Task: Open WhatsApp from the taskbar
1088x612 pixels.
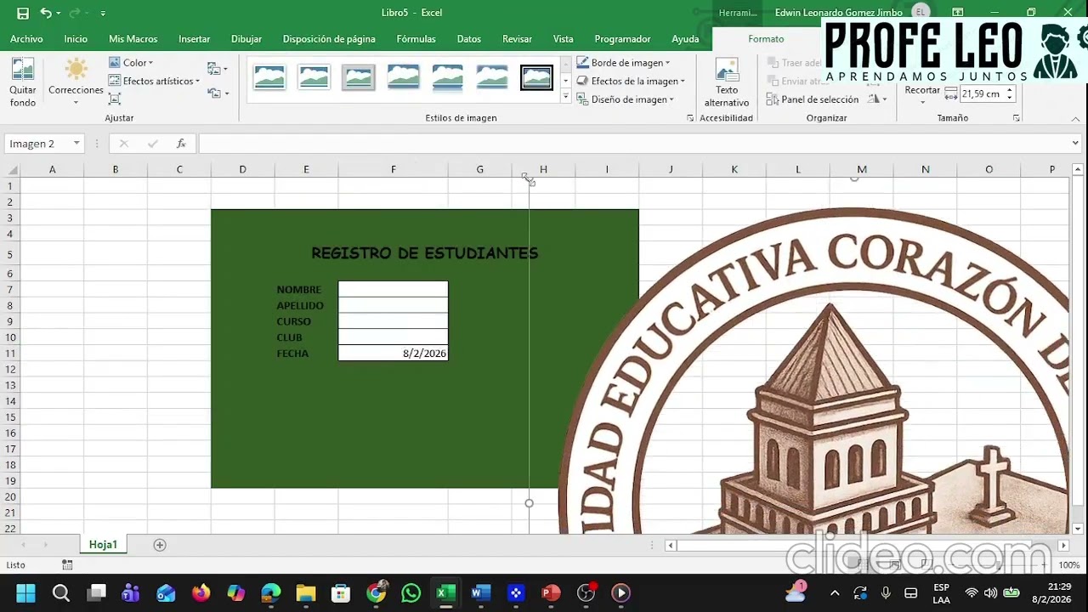Action: point(411,593)
